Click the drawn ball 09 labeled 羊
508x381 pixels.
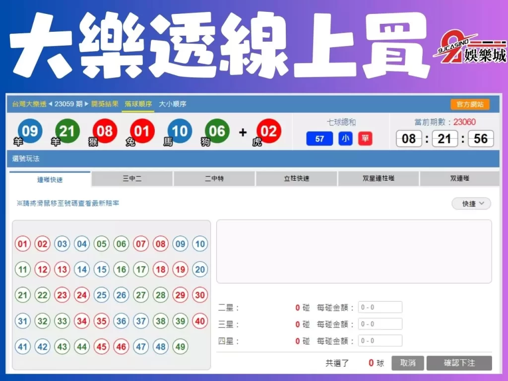[29, 131]
